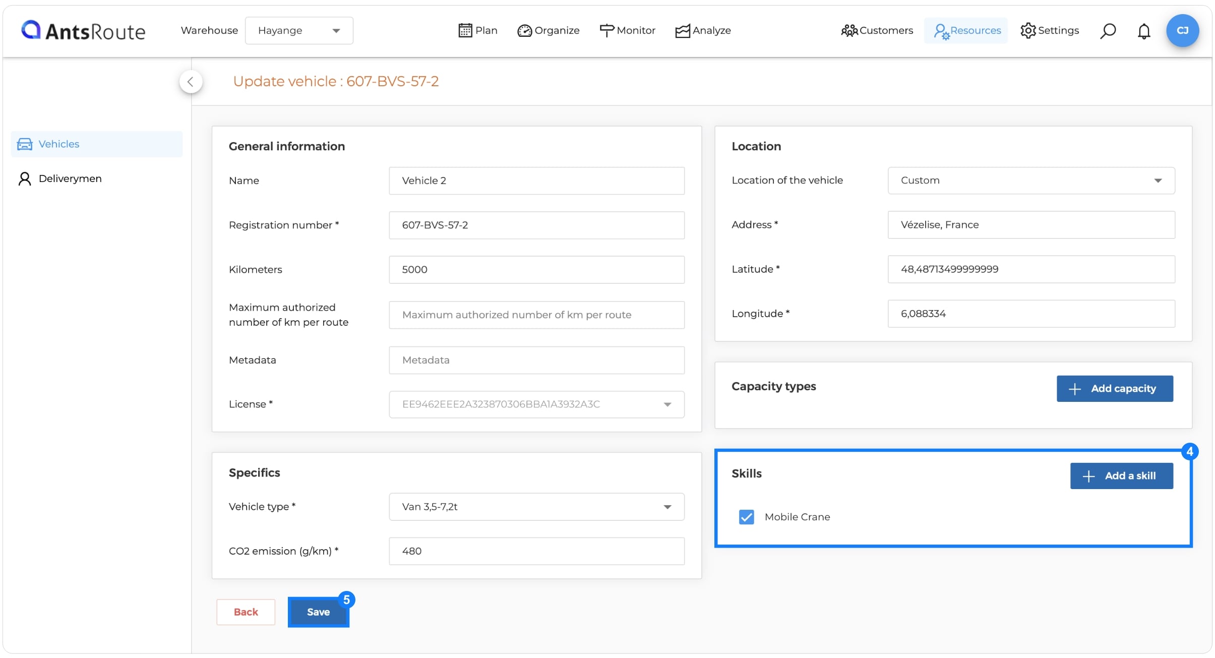This screenshot has width=1215, height=658.
Task: Focus the CO2 emission field
Action: (536, 551)
